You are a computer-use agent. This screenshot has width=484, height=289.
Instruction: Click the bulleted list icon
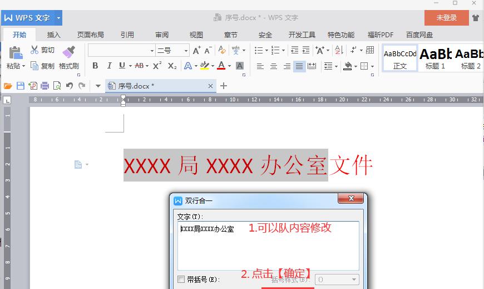(x=259, y=50)
